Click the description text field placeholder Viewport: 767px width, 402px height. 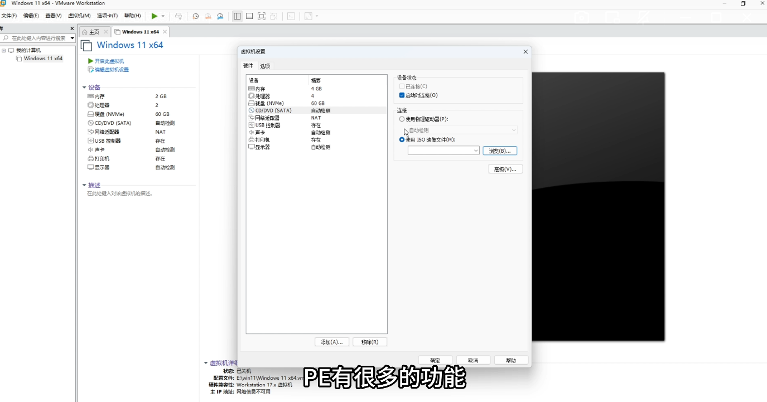click(119, 193)
